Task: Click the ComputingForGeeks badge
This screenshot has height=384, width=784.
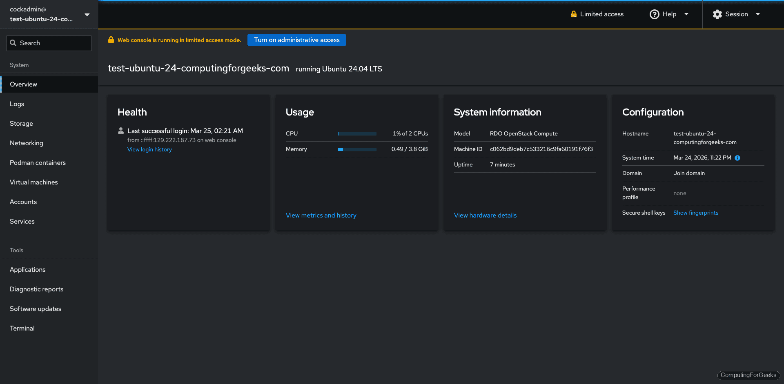Action: tap(748, 375)
